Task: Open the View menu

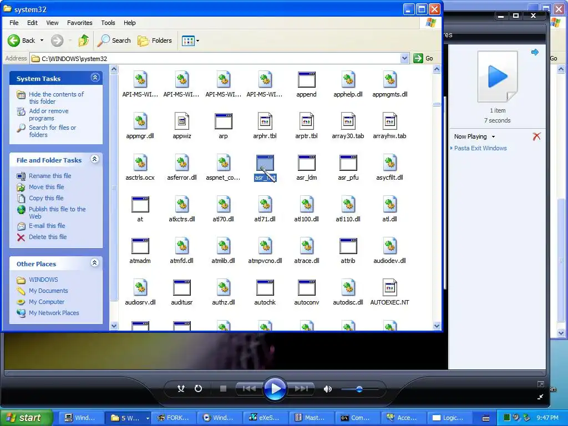Action: (52, 23)
